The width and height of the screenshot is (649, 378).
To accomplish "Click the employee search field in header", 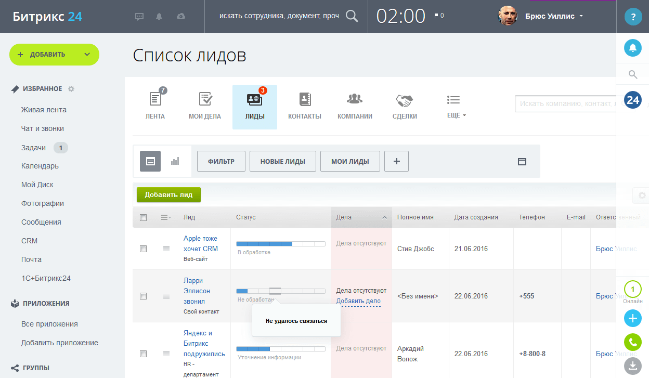I will (x=279, y=16).
